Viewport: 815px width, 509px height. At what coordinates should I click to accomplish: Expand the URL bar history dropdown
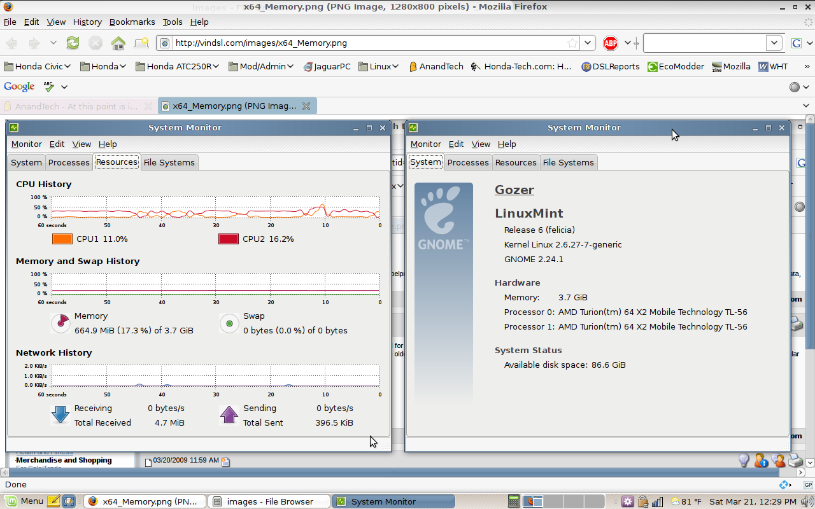[x=588, y=43]
